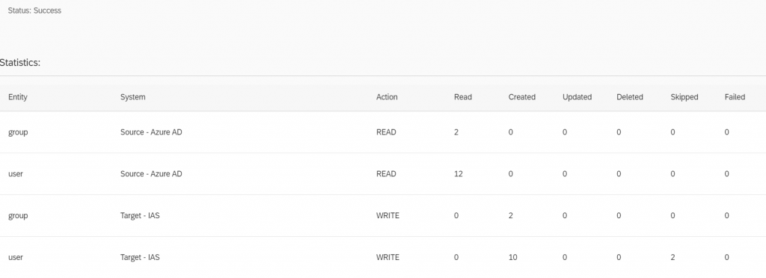Click READ action in first group row
Viewport: 766px width, 278px height.
point(386,132)
